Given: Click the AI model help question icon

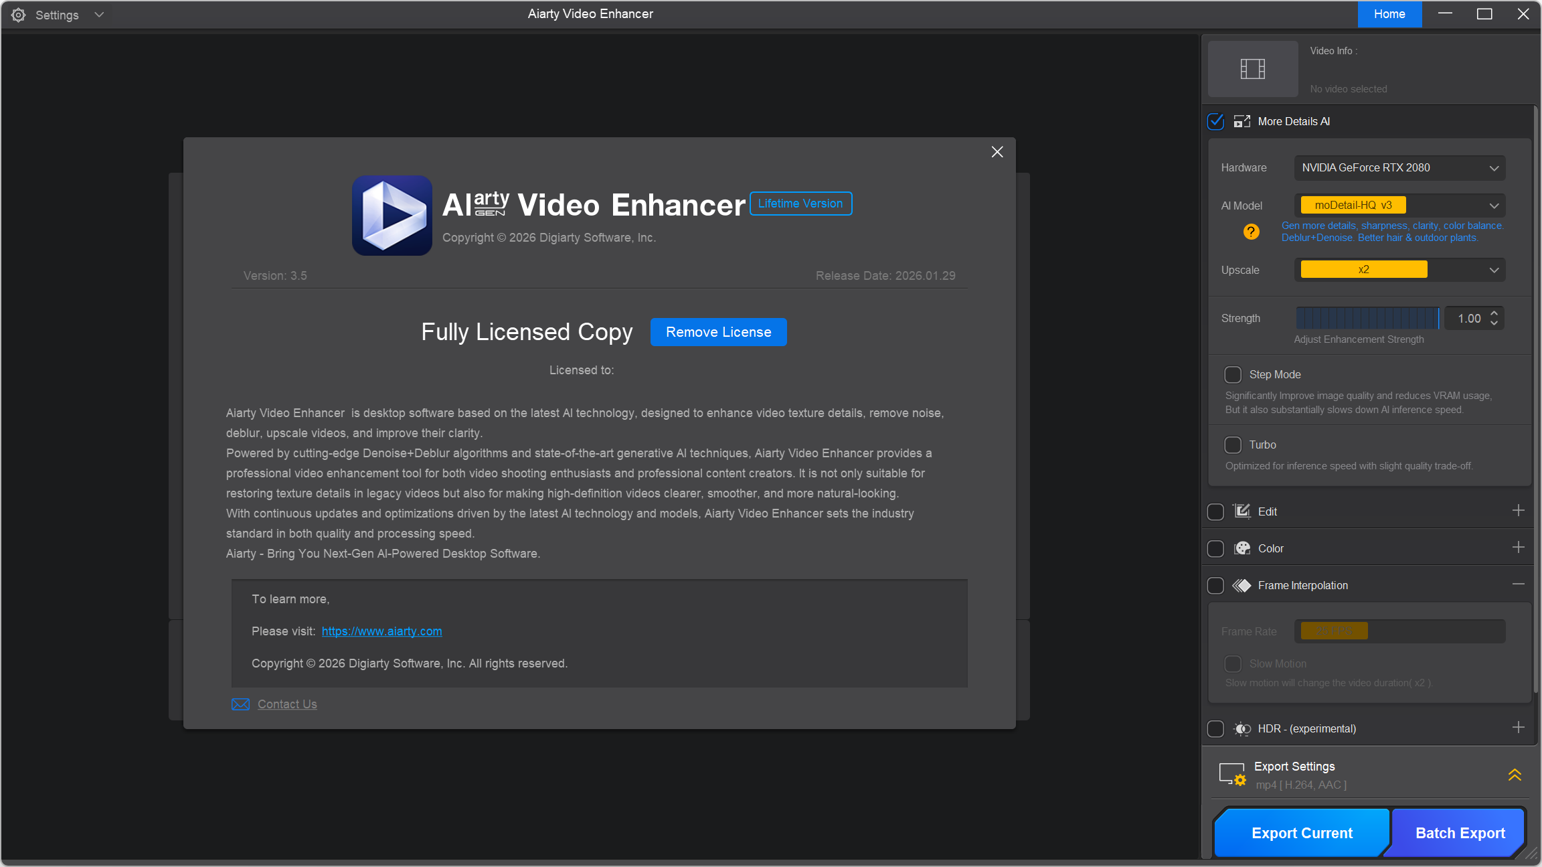Looking at the screenshot, I should [1251, 232].
